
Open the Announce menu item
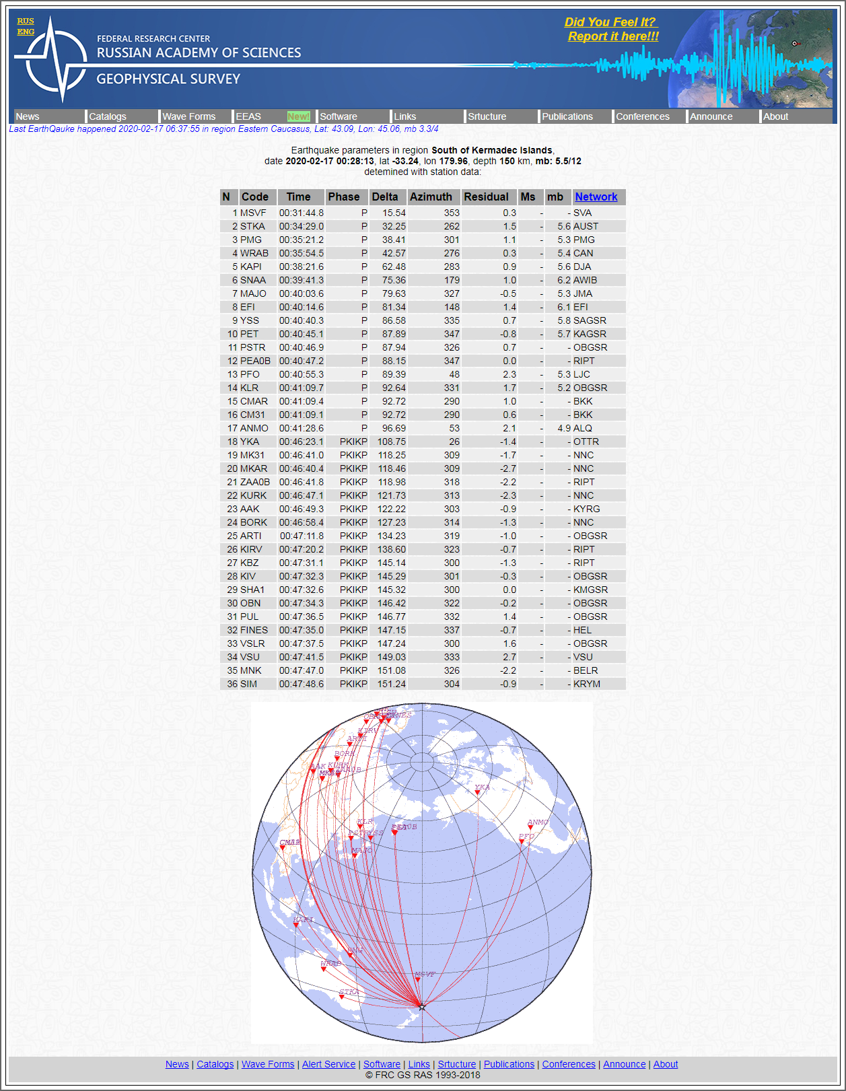tap(711, 116)
